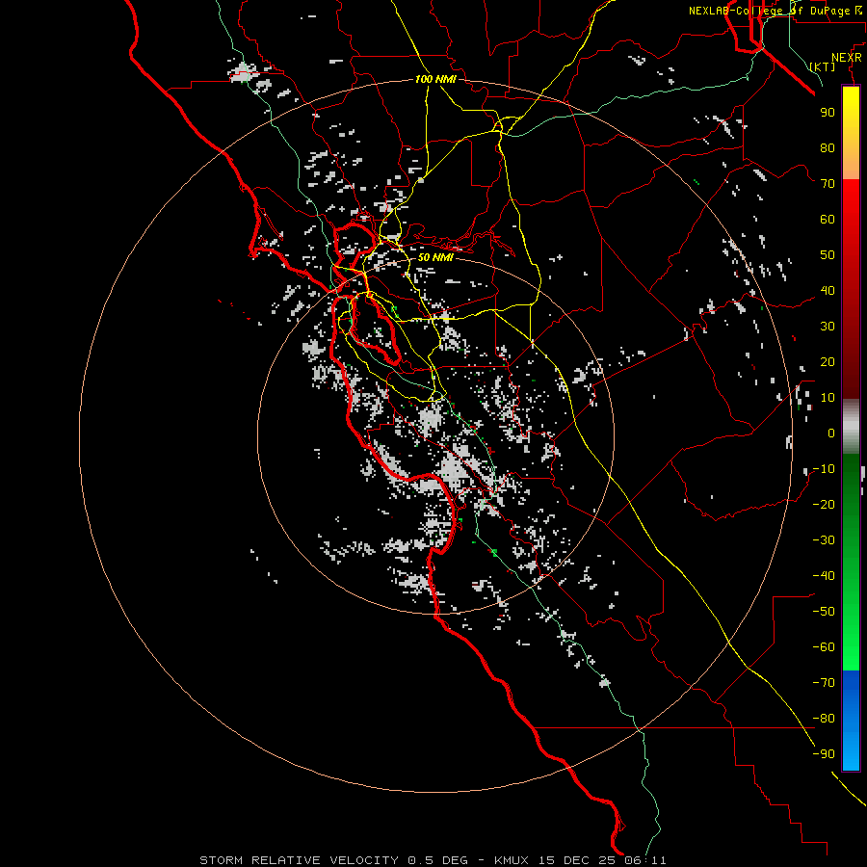Image resolution: width=867 pixels, height=867 pixels.
Task: Click the 70 value on velocity scale
Action: (x=828, y=184)
